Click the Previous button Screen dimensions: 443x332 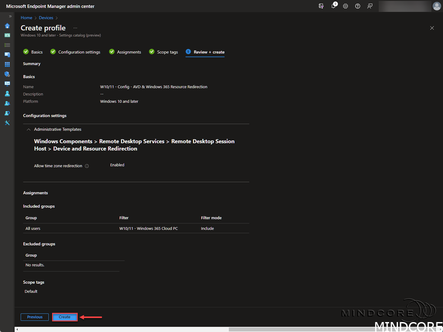pyautogui.click(x=35, y=317)
